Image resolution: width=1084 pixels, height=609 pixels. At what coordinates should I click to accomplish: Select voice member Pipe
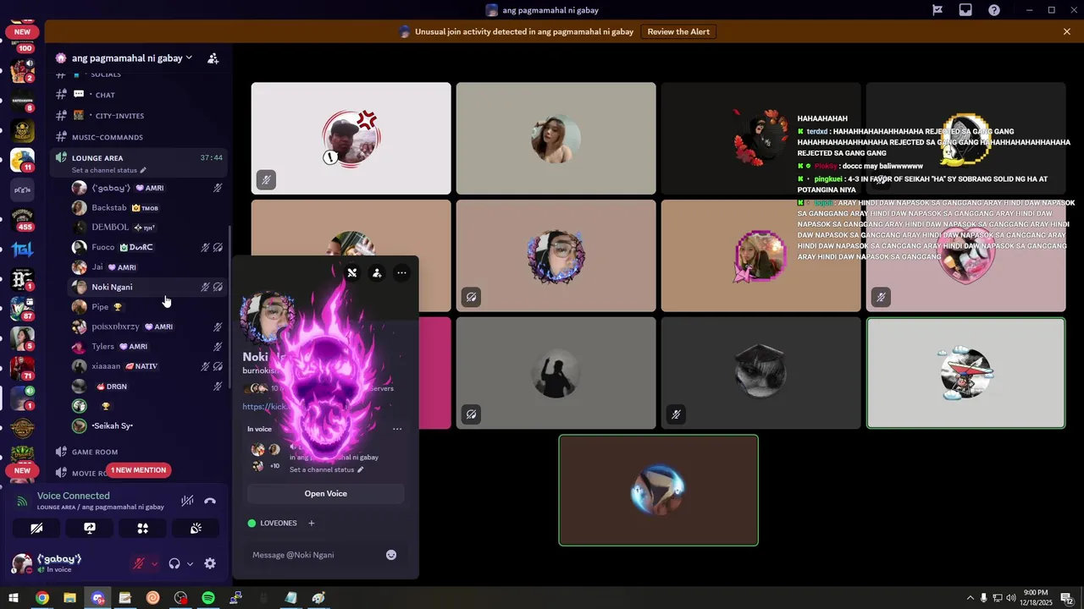point(100,307)
